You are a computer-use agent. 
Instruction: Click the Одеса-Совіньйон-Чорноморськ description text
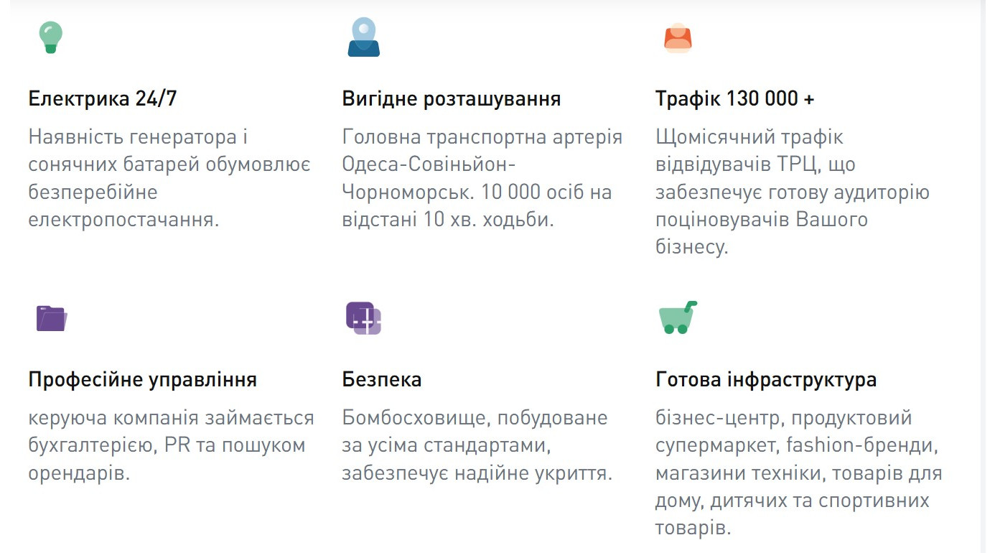(x=482, y=178)
